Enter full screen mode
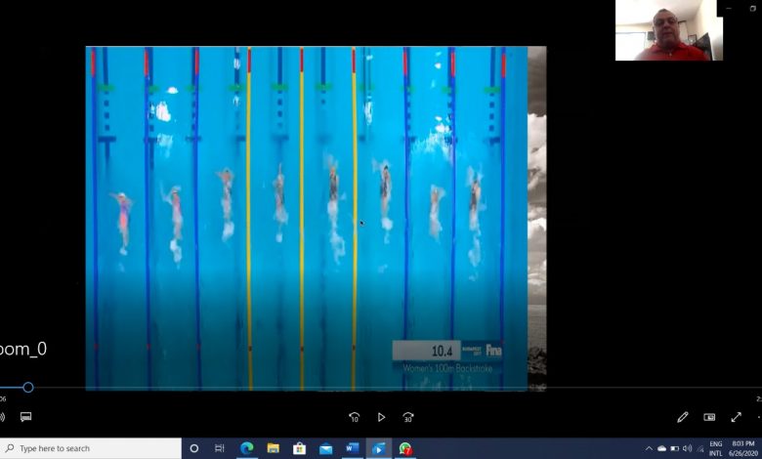 point(737,417)
